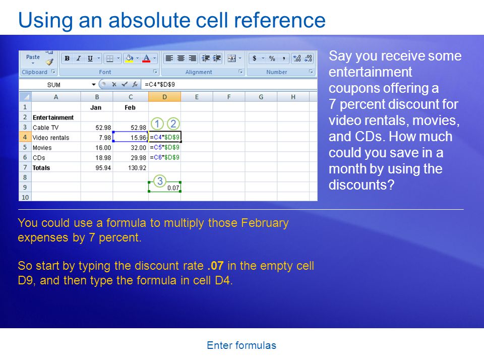Screen dimensions: 484x363
Task: Click the formula bar showing =C4*$D$9
Action: coord(229,84)
